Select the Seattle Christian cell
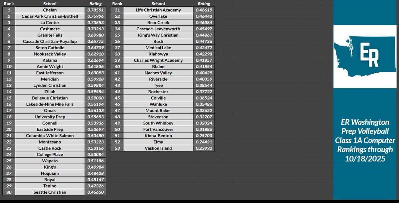 pos(50,192)
